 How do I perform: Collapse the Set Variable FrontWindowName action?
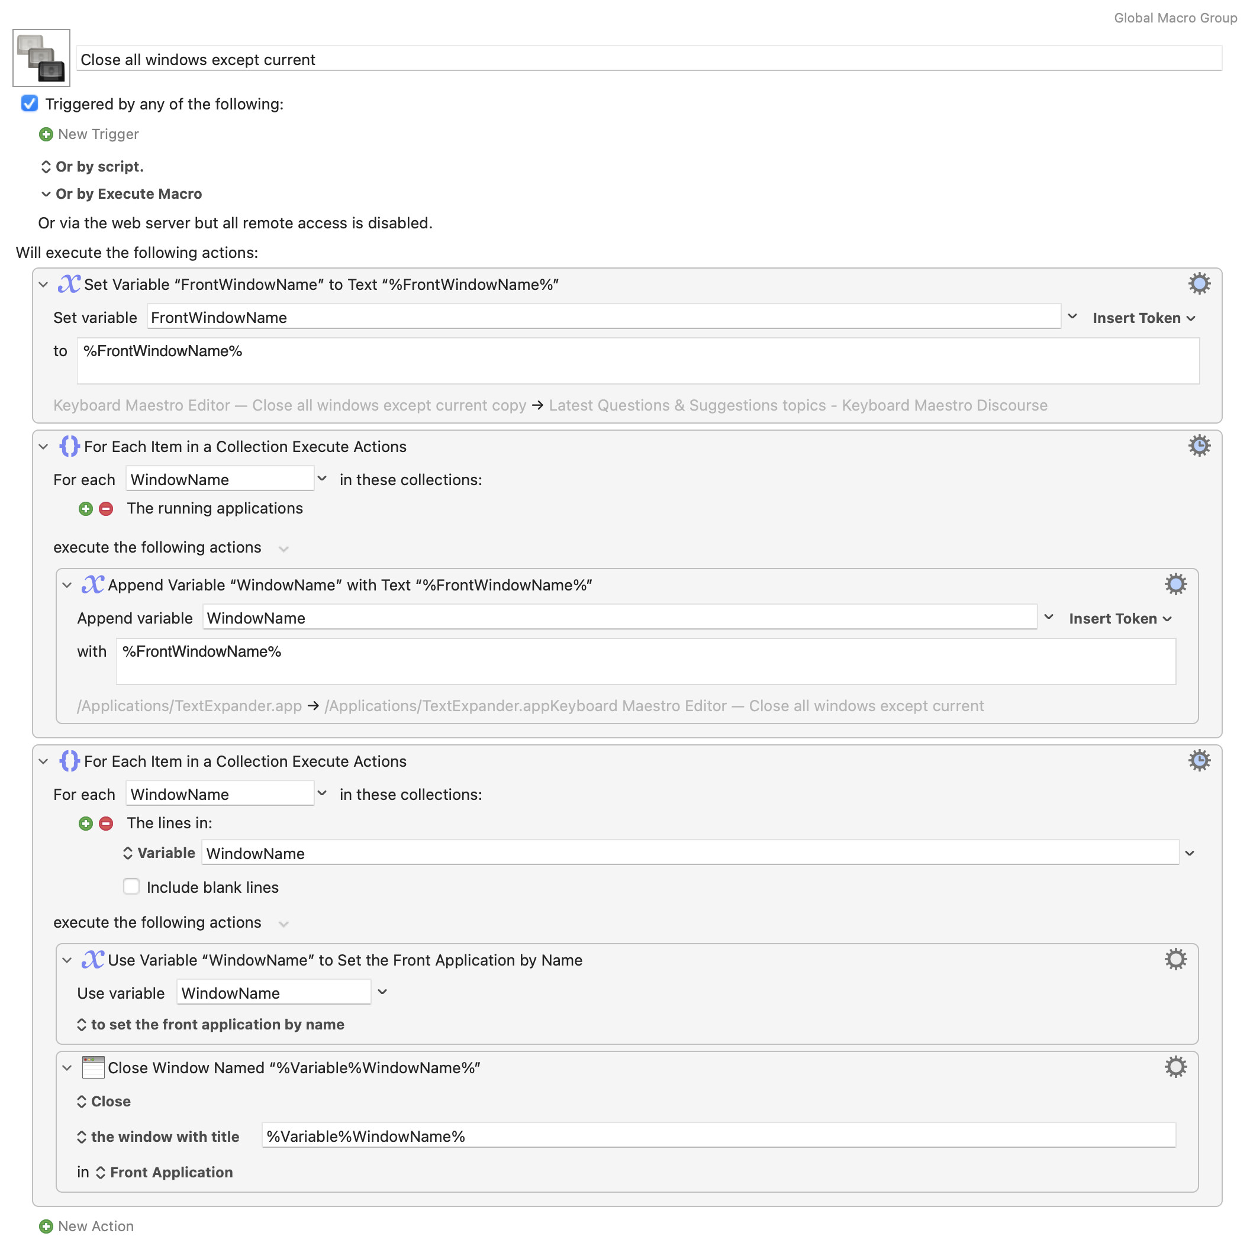pos(43,285)
